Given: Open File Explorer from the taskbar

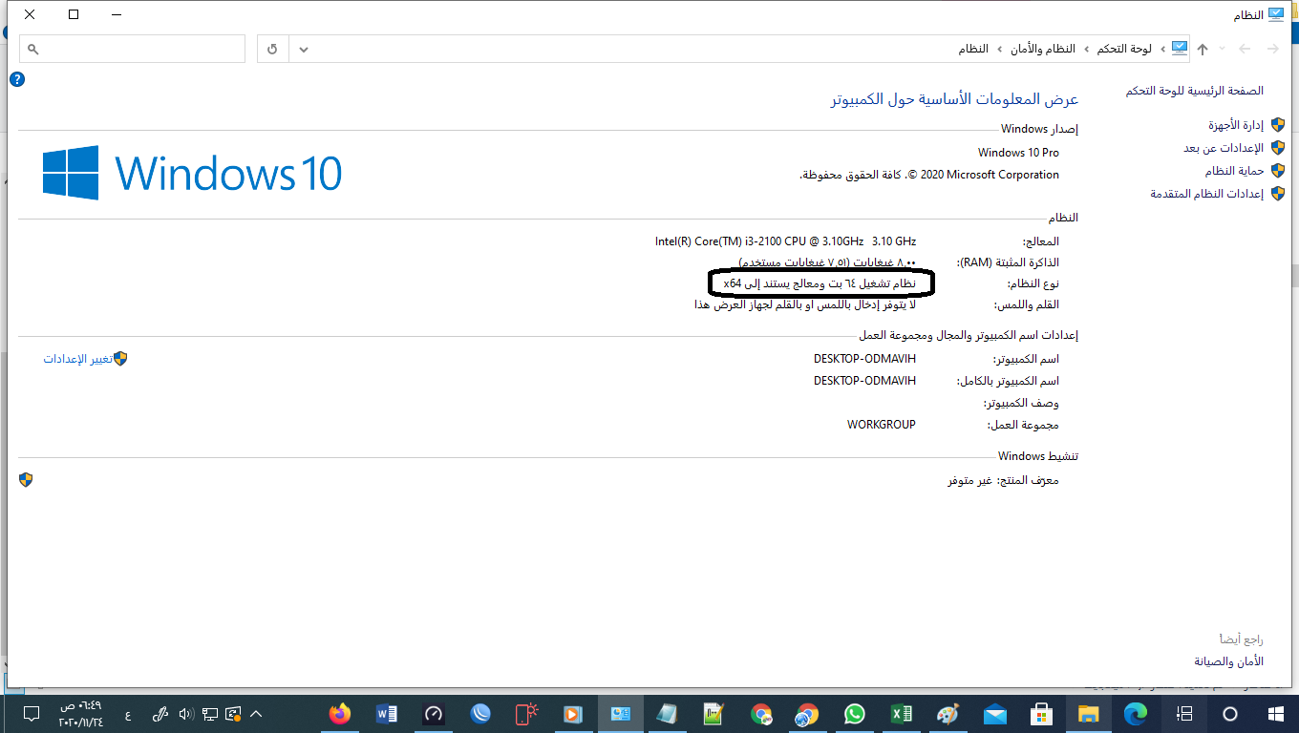Looking at the screenshot, I should click(1088, 714).
